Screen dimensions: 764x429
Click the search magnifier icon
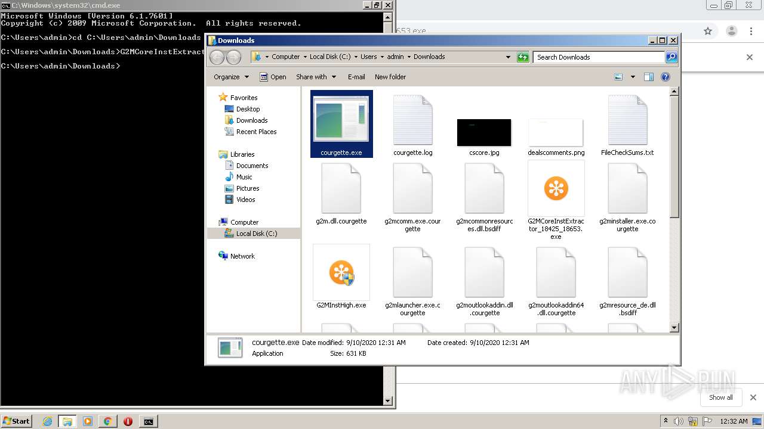[x=671, y=57]
